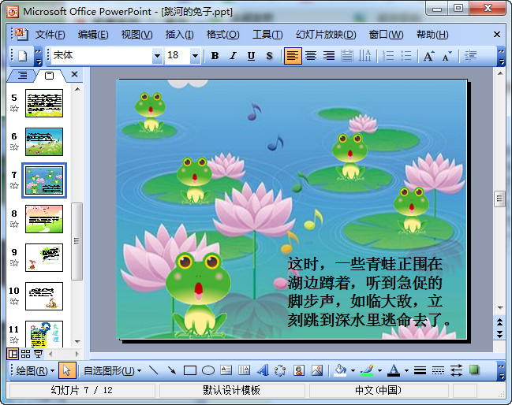The height and width of the screenshot is (405, 512).
Task: Apply numbered list formatting
Action: [x=388, y=56]
